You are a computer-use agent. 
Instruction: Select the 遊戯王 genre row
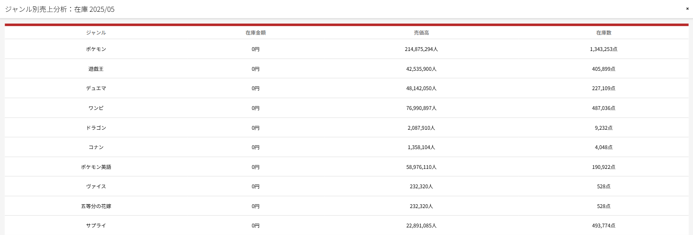346,69
